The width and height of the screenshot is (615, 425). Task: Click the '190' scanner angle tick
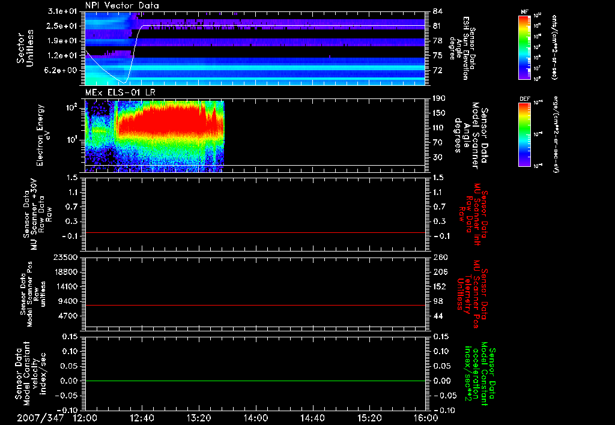439,98
